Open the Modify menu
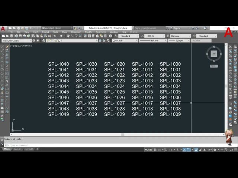Image resolution: width=238 pixels, height=178 pixels. (x=88, y=32)
